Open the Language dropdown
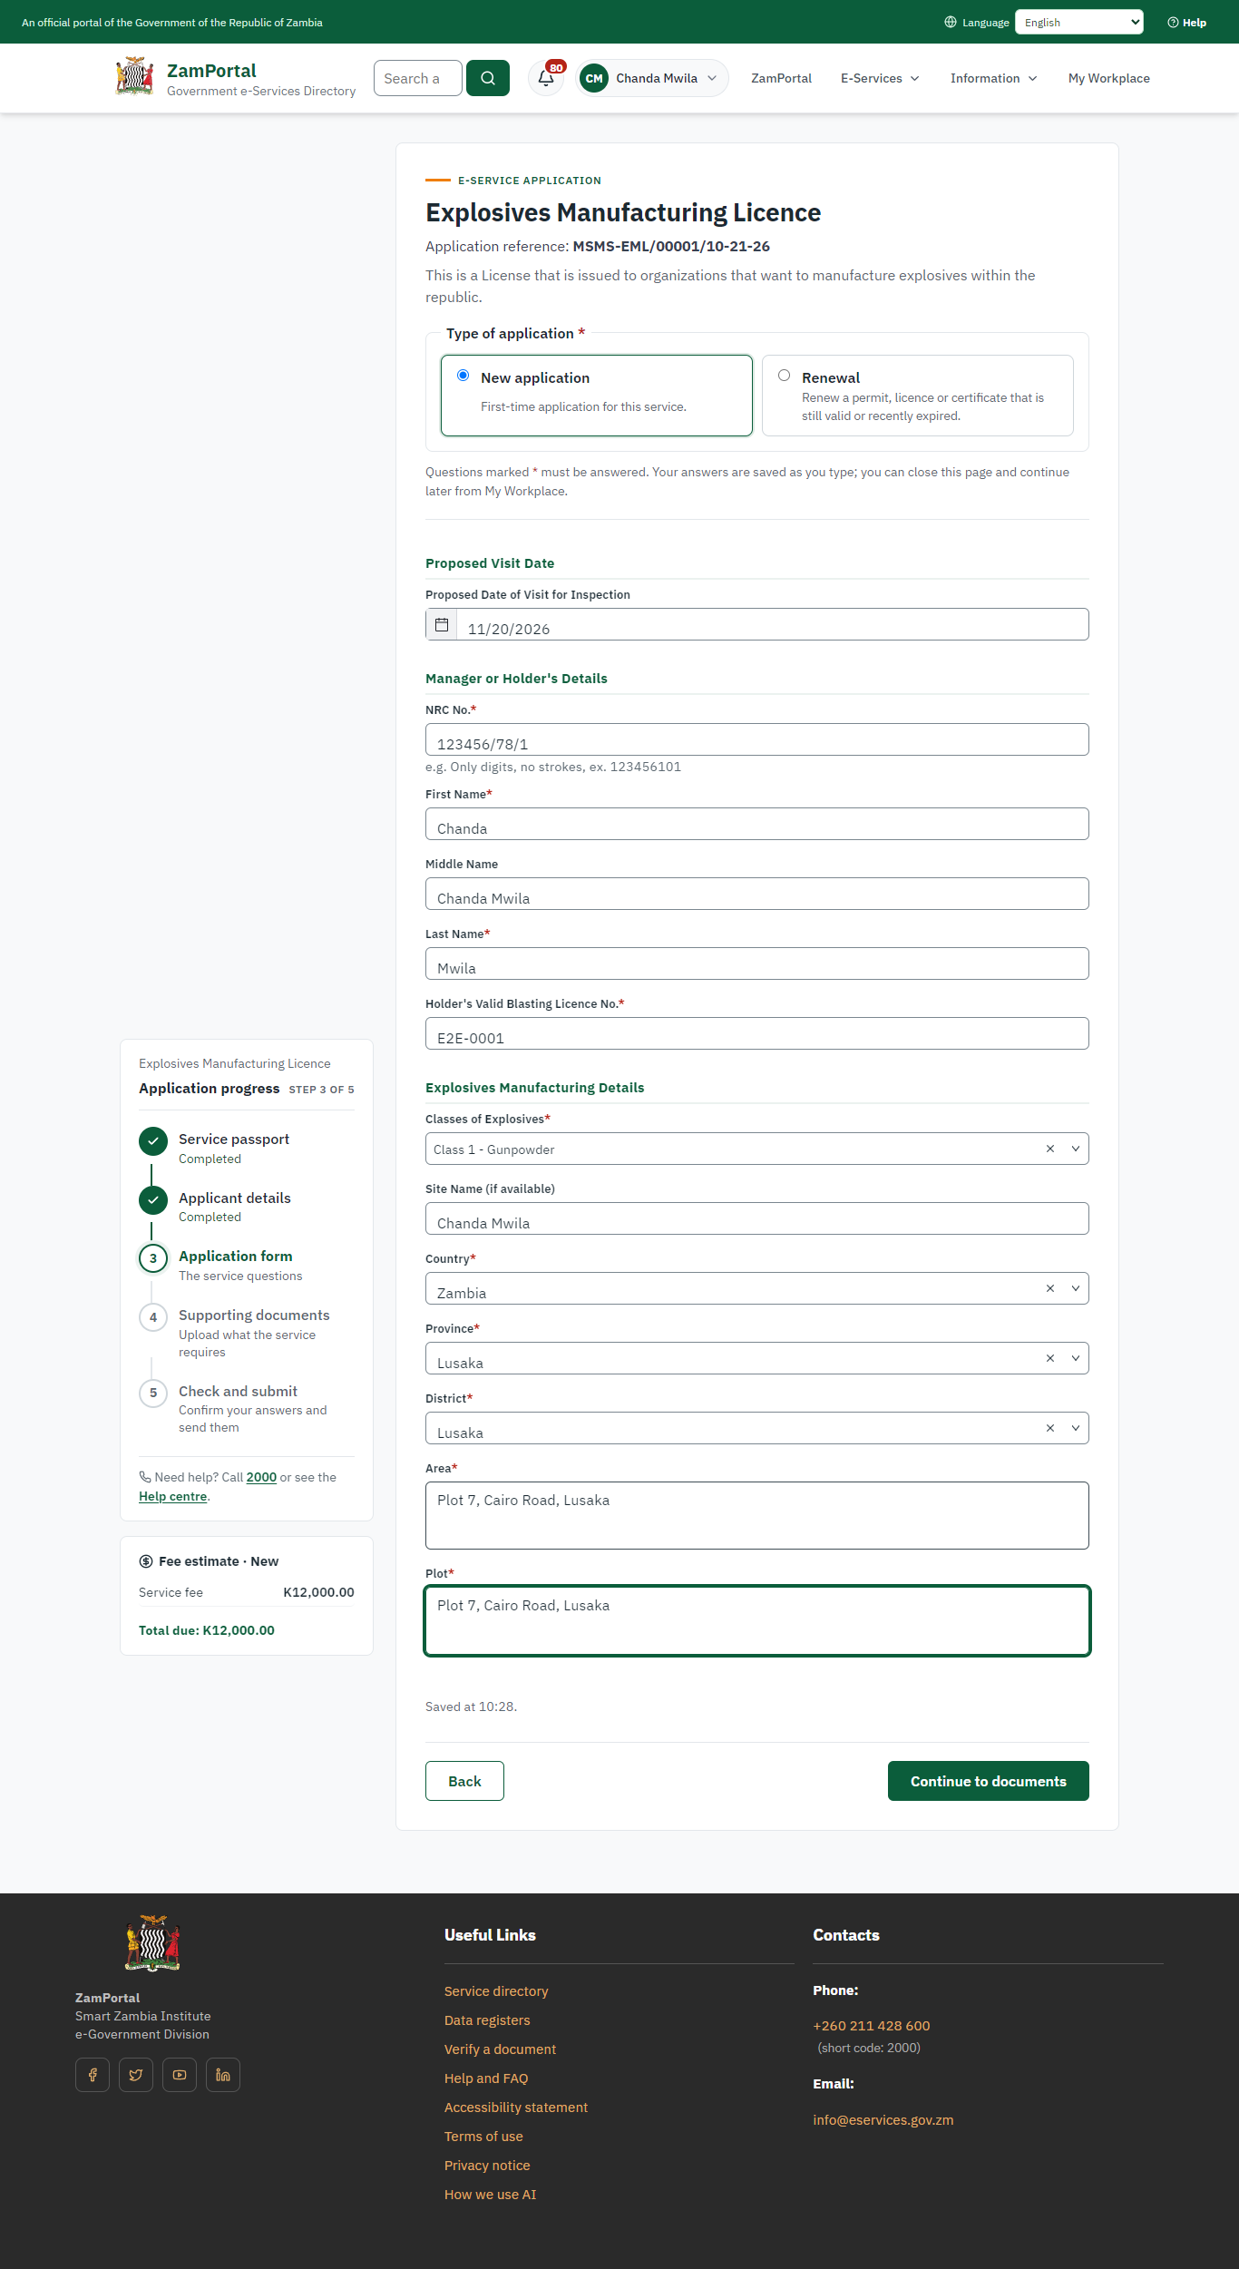Image resolution: width=1239 pixels, height=2269 pixels. pos(1079,22)
